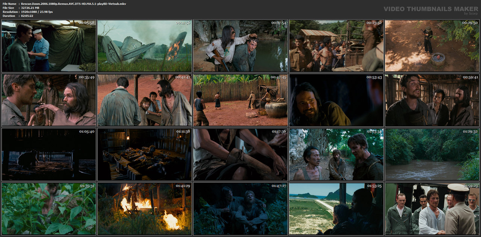
Task: Open the thumbnail stamped 01:23:34
Action: 336,154
